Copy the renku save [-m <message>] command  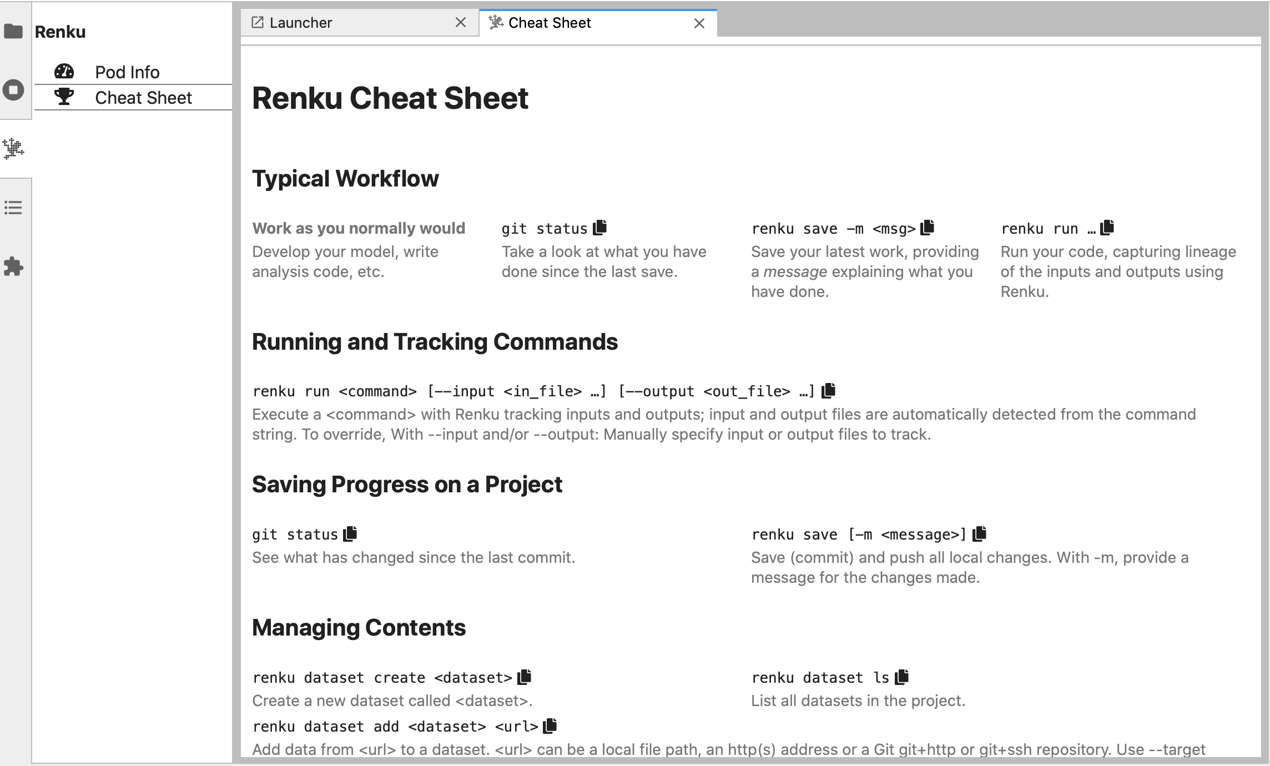979,533
